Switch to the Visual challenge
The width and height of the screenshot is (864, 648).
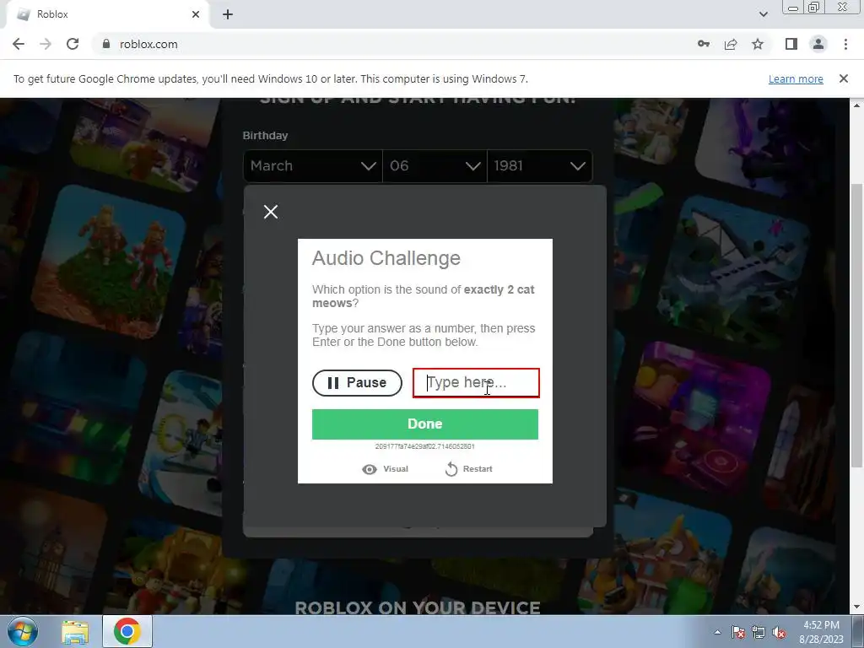[385, 469]
